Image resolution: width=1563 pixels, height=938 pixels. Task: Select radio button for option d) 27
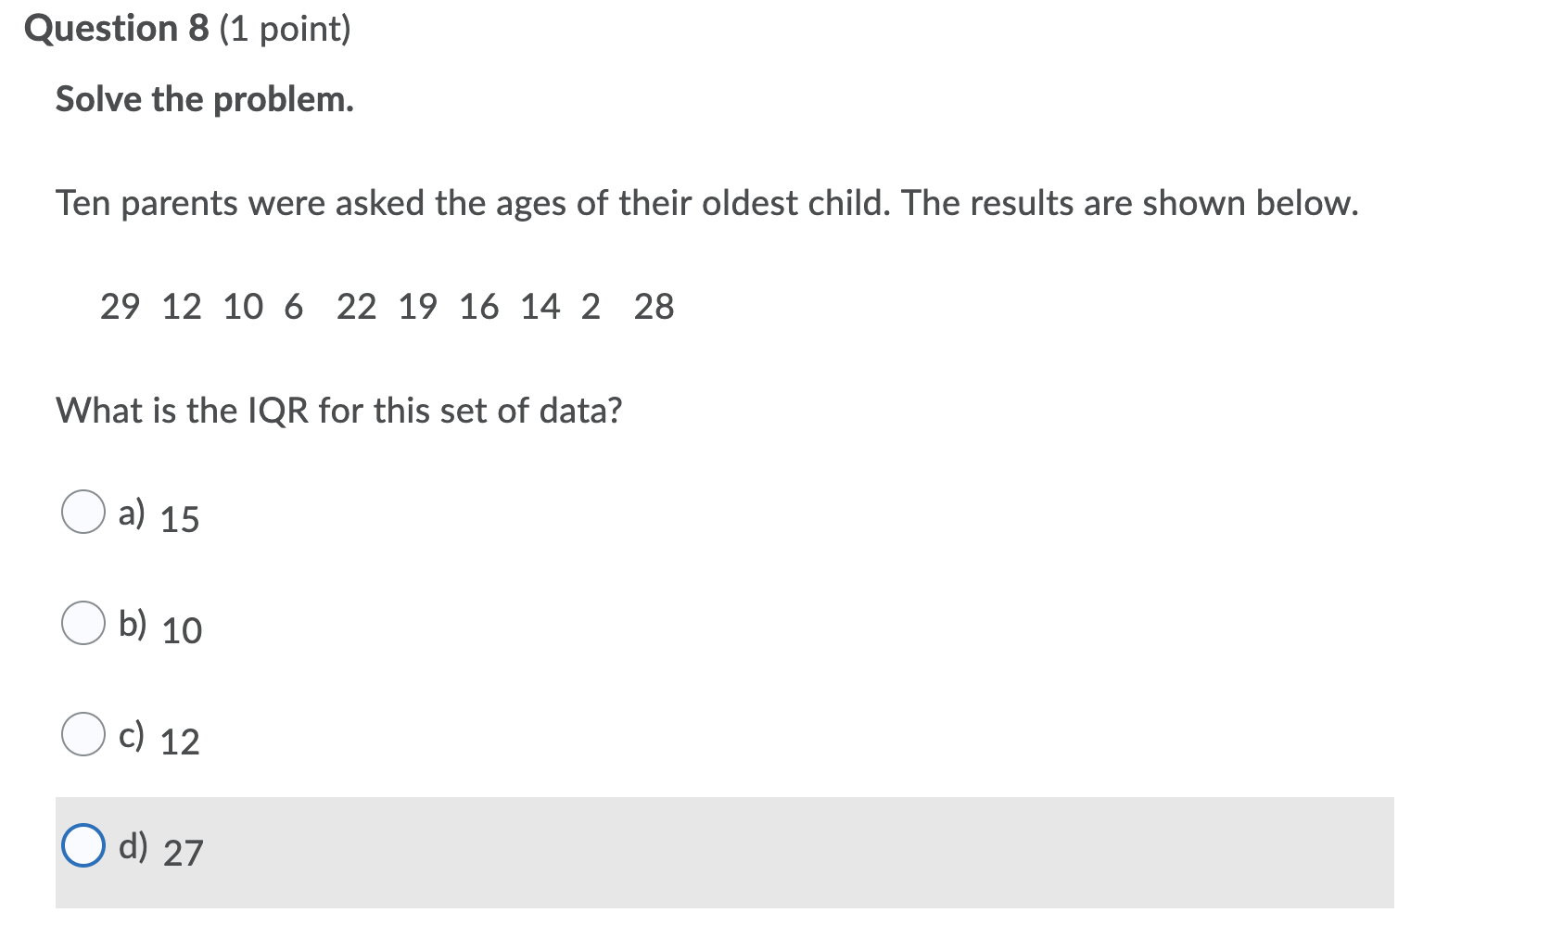83,846
